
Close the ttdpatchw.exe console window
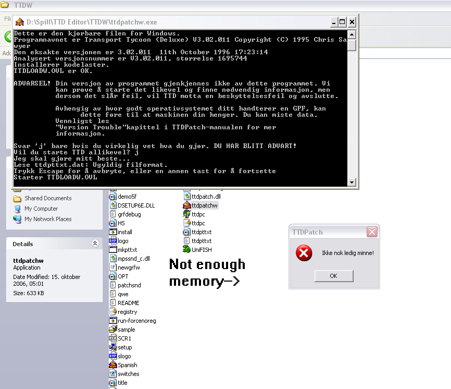point(352,22)
